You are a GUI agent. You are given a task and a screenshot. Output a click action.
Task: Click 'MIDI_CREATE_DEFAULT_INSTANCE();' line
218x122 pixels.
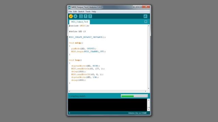click(x=87, y=37)
